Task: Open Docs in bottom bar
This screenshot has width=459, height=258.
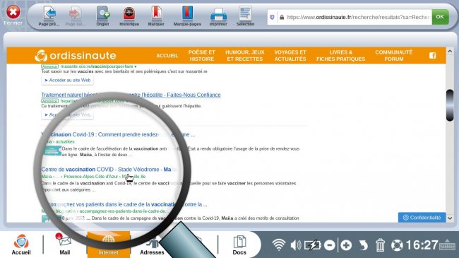Action: pos(239,245)
